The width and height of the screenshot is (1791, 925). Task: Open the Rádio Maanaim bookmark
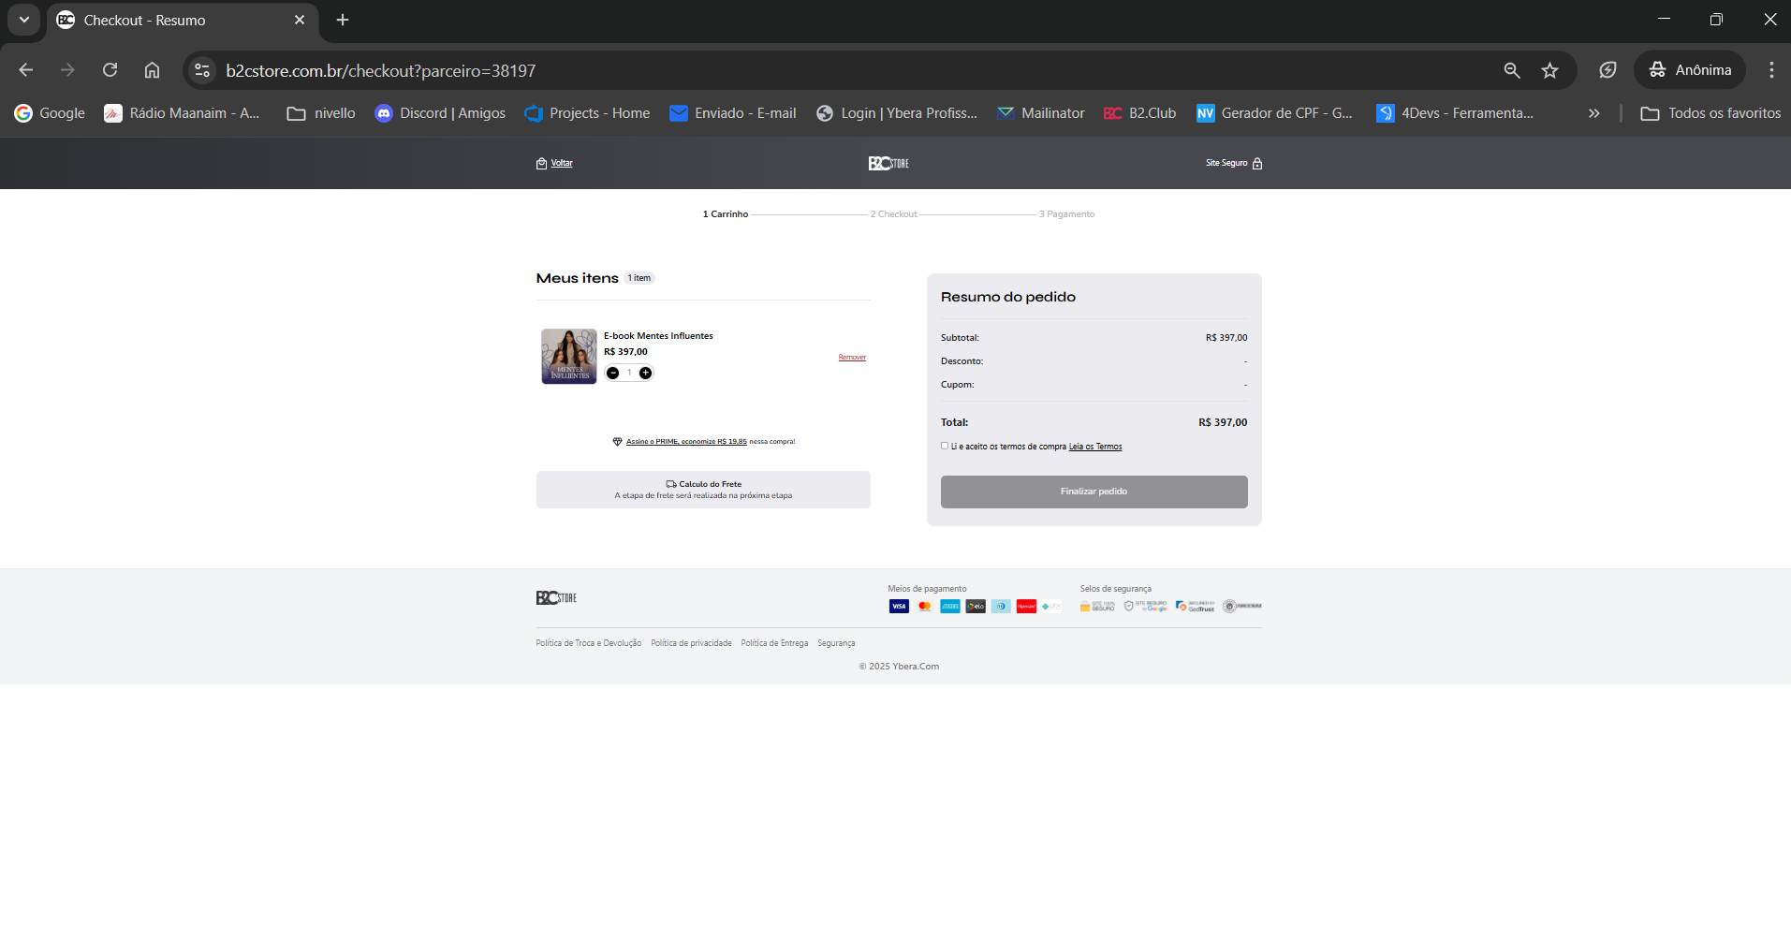click(x=182, y=113)
